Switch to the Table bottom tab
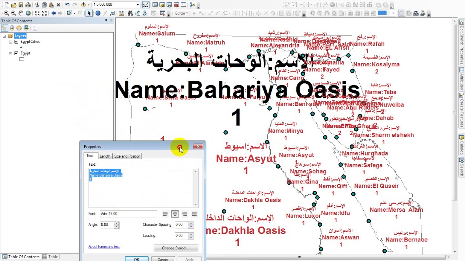This screenshot has height=261, width=465. click(50, 257)
